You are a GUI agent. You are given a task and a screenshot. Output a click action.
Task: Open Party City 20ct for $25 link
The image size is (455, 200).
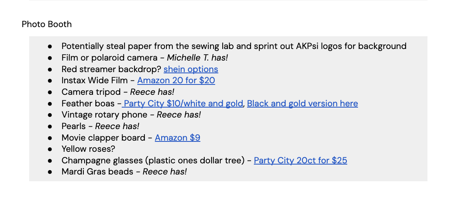(x=300, y=161)
